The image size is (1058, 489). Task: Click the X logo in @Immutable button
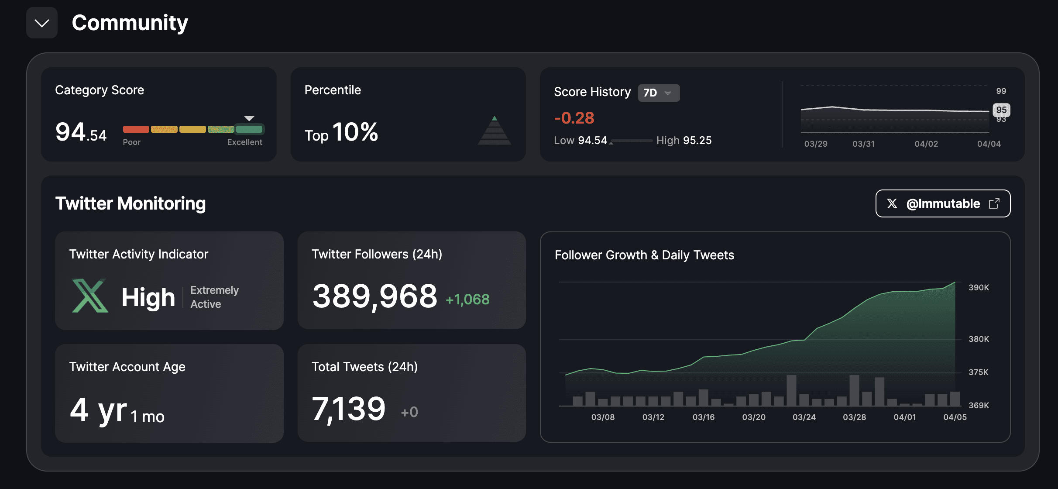point(892,203)
